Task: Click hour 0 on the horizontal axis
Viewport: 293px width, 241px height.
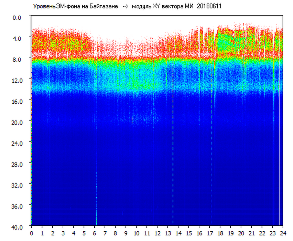Action: (32, 233)
